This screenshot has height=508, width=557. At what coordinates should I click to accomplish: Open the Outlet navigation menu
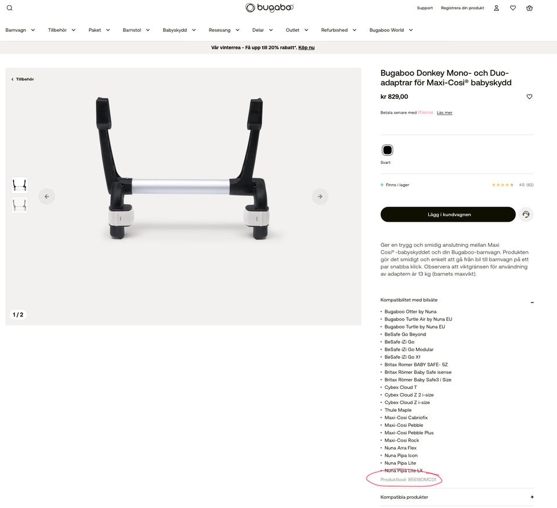point(296,30)
